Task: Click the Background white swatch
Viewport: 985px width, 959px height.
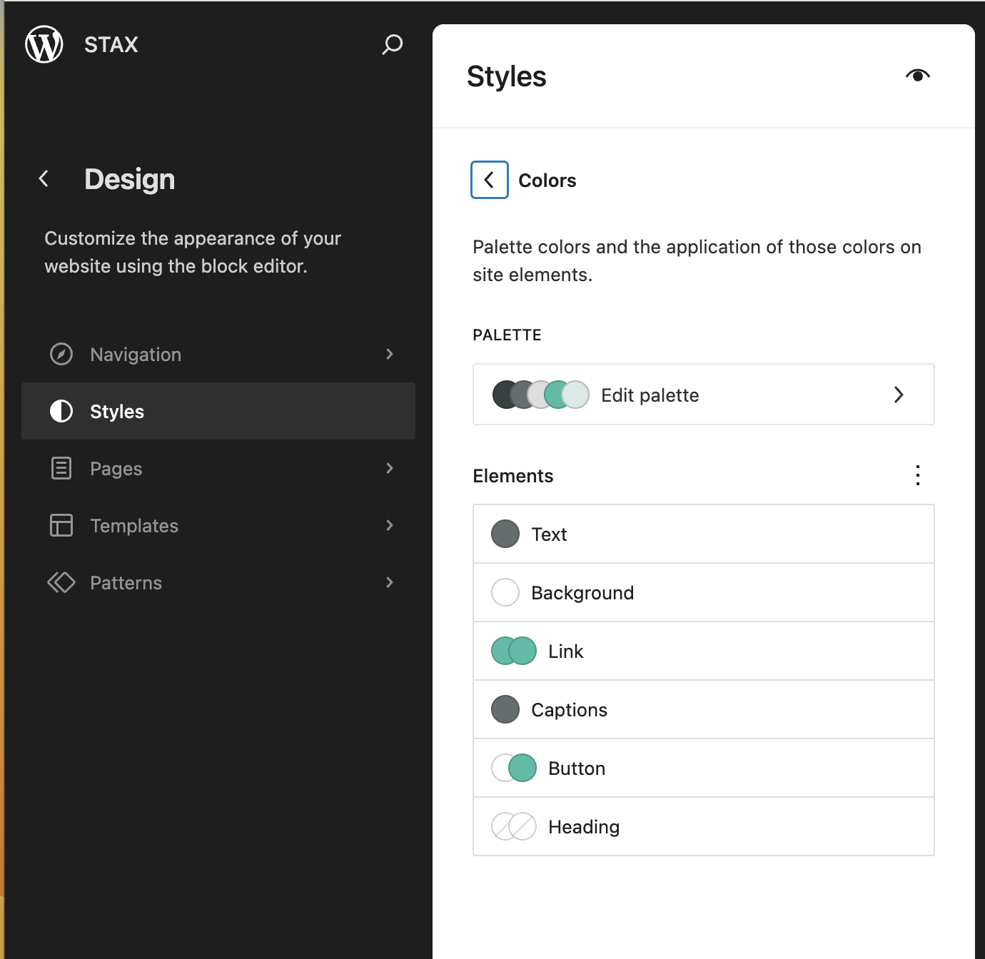Action: pos(505,592)
